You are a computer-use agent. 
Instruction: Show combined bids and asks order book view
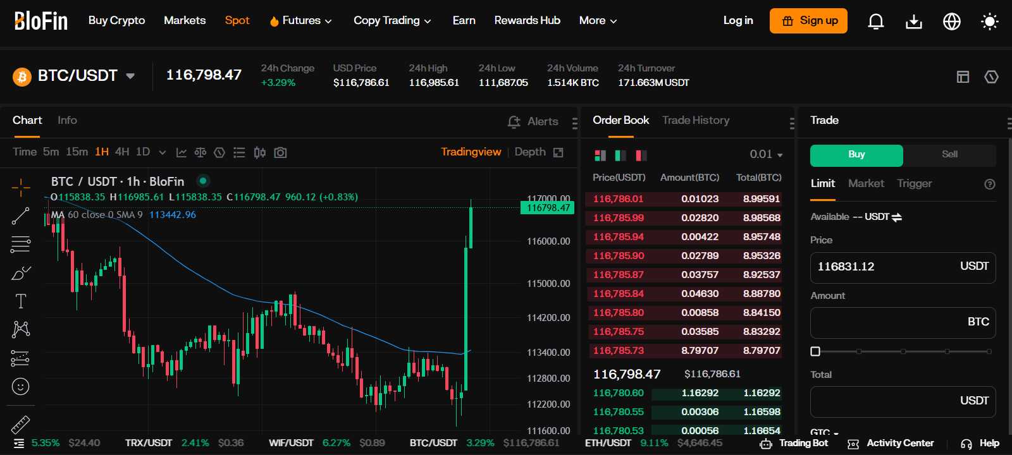pyautogui.click(x=600, y=155)
